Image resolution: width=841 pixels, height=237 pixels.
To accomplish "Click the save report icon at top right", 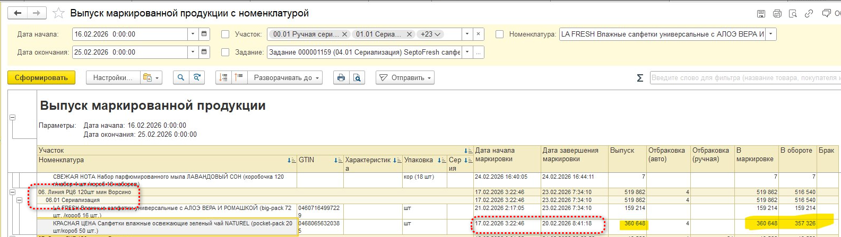I will coord(761,14).
